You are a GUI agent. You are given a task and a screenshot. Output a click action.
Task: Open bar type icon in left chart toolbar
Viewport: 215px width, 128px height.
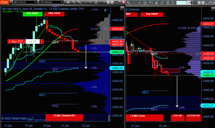pyautogui.click(x=68, y=2)
